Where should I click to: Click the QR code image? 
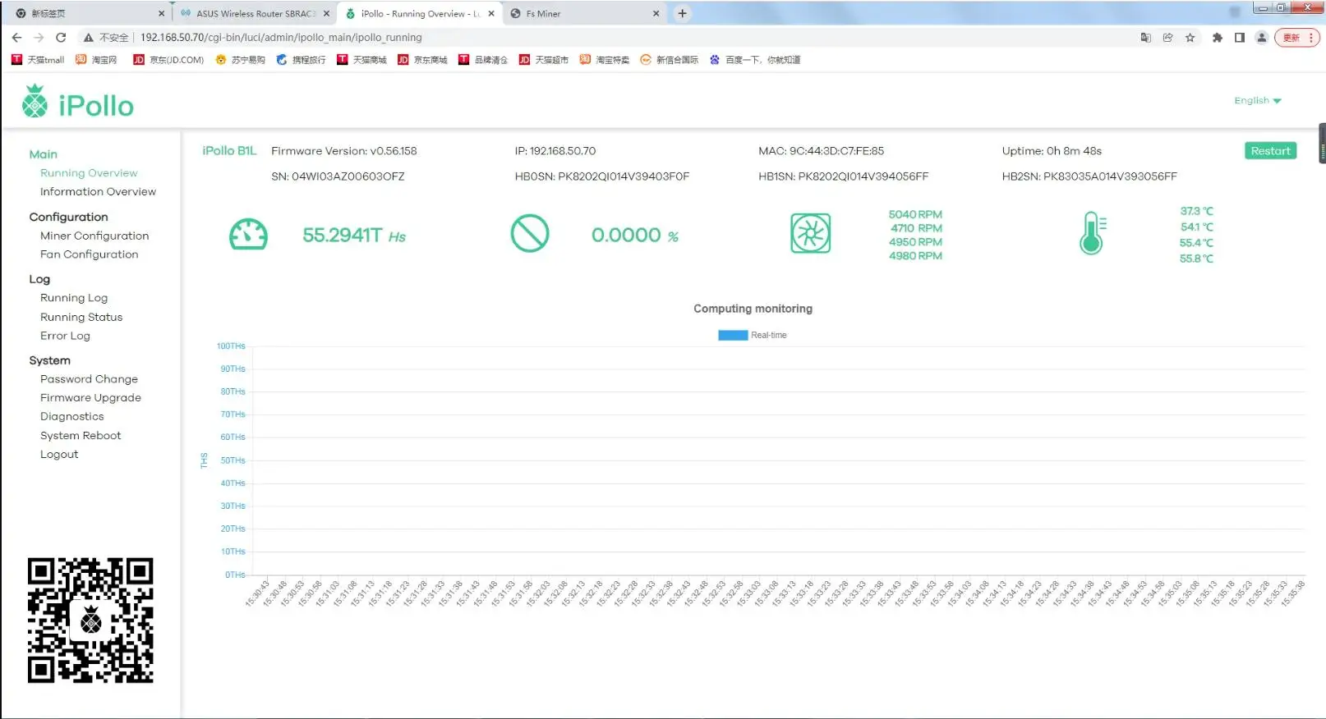(90, 621)
